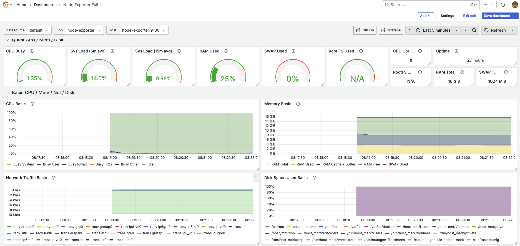Go to Home breadcrumb
Image resolution: width=520 pixels, height=246 pixels.
click(x=22, y=5)
